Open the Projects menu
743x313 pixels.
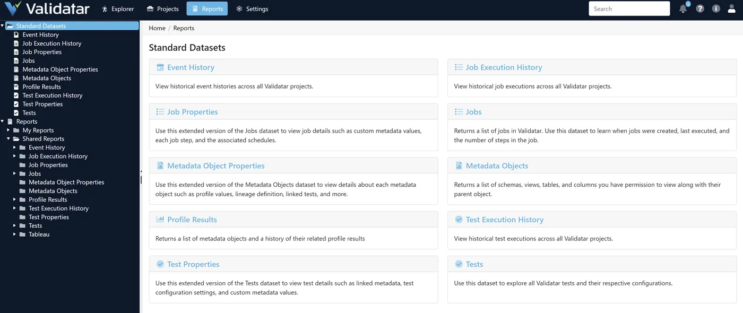tap(162, 9)
